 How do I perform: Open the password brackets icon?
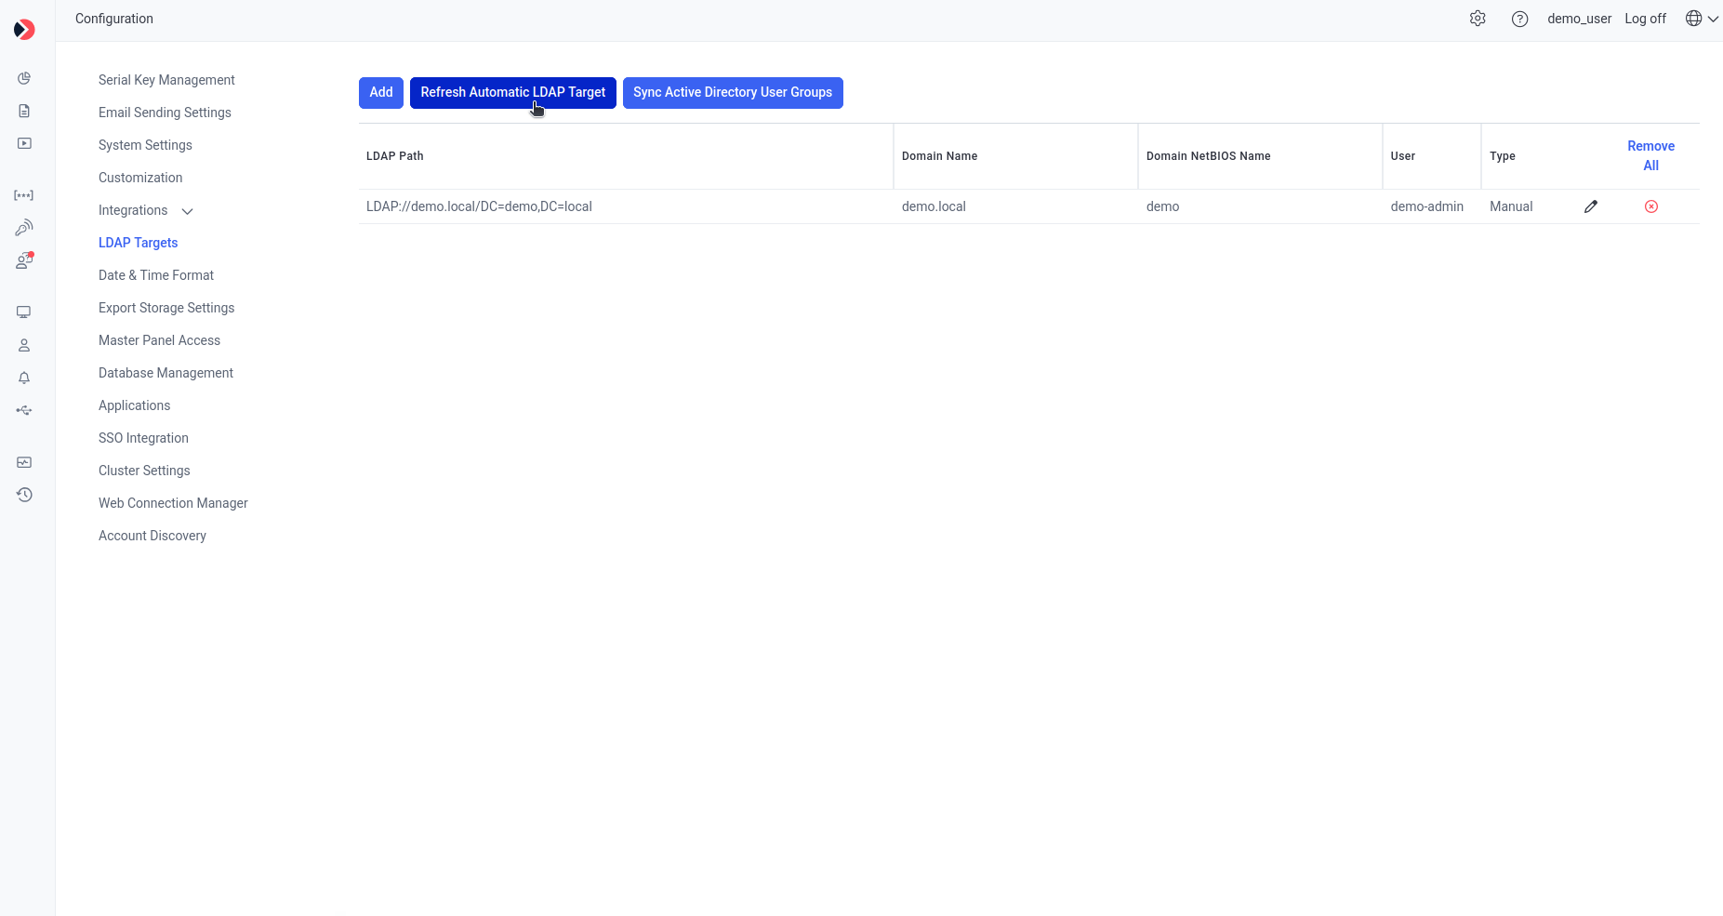pos(24,195)
